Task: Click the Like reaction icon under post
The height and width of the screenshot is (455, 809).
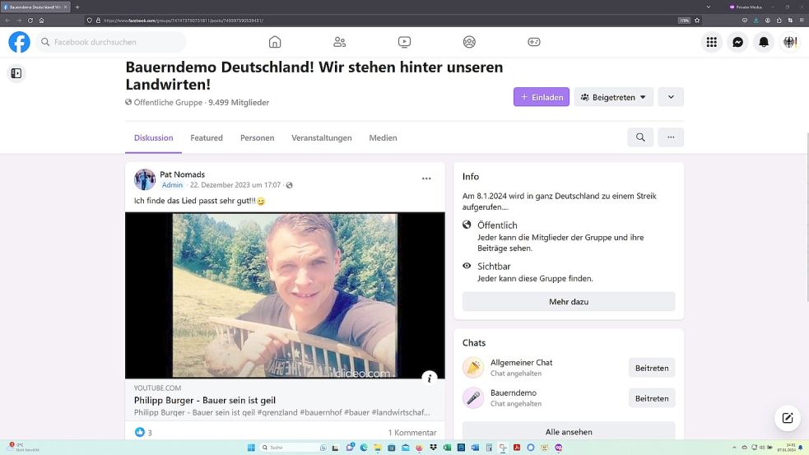Action: coord(139,432)
